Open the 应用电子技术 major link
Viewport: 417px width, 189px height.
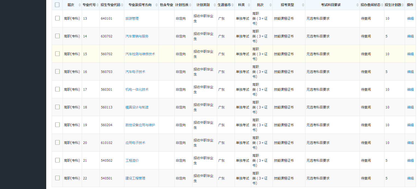tap(135, 143)
